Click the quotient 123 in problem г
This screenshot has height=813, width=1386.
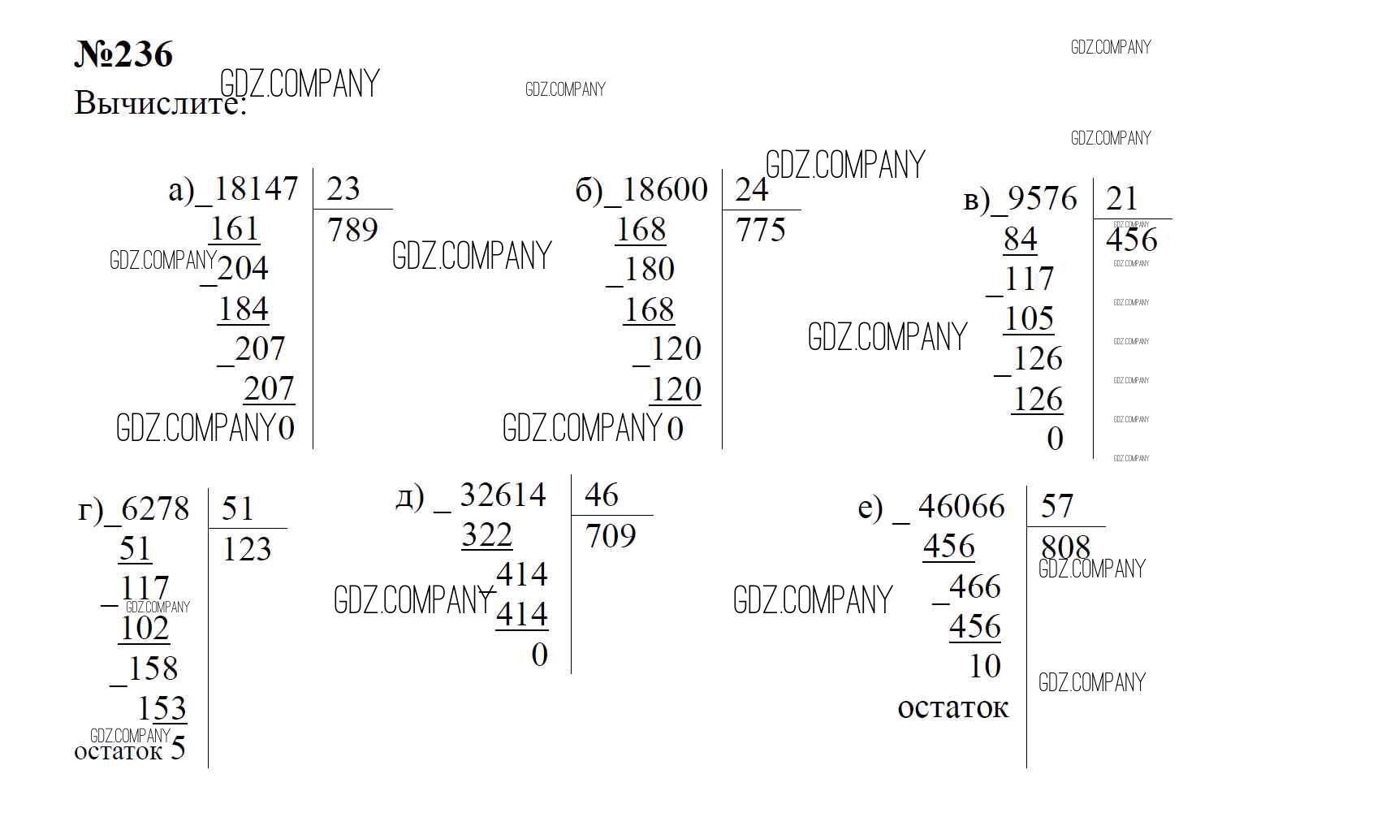pos(247,550)
